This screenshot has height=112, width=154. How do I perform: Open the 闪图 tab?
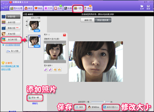pos(78,8)
